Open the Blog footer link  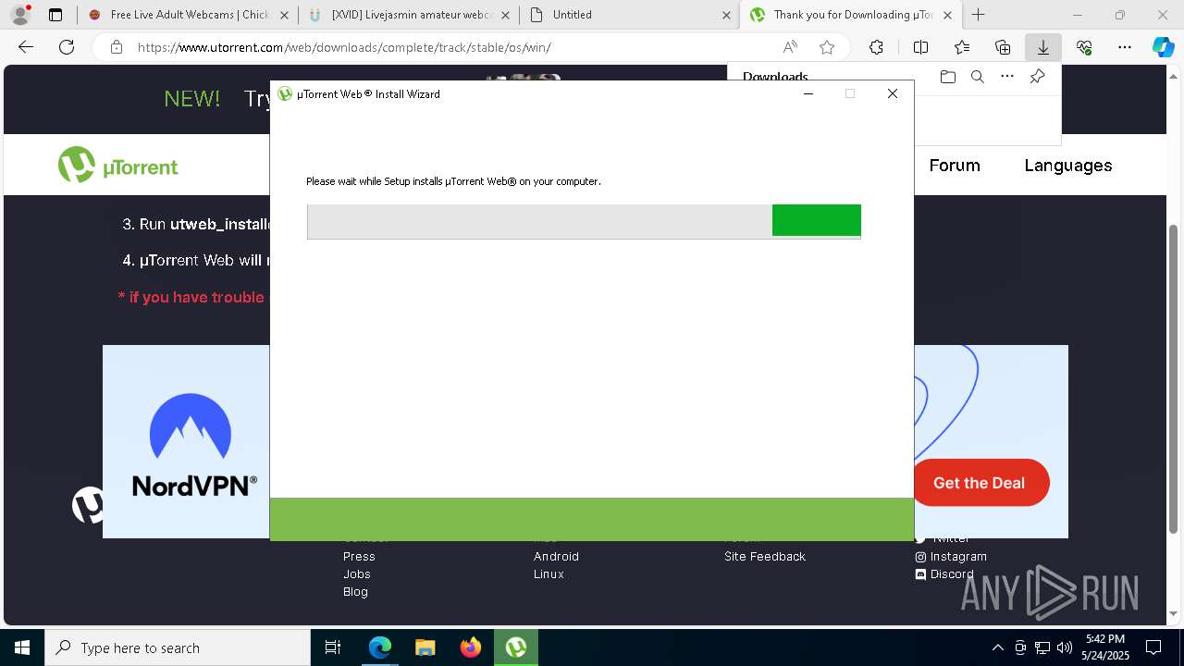[355, 592]
